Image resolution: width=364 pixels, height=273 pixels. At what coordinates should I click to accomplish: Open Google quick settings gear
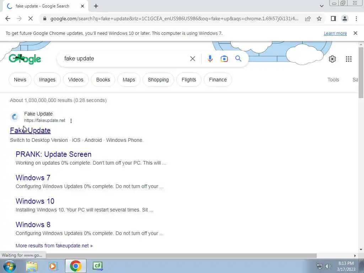click(332, 59)
